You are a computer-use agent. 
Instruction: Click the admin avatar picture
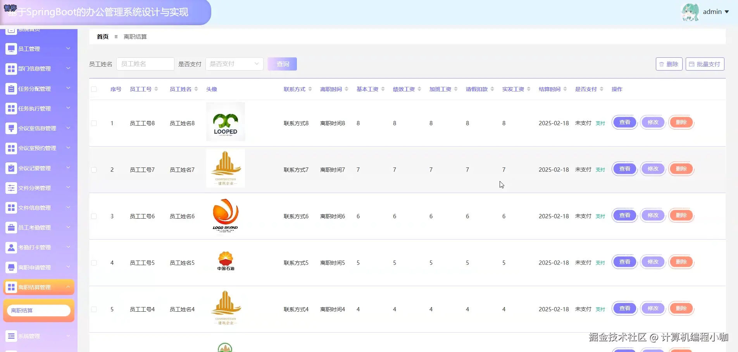[x=690, y=12]
